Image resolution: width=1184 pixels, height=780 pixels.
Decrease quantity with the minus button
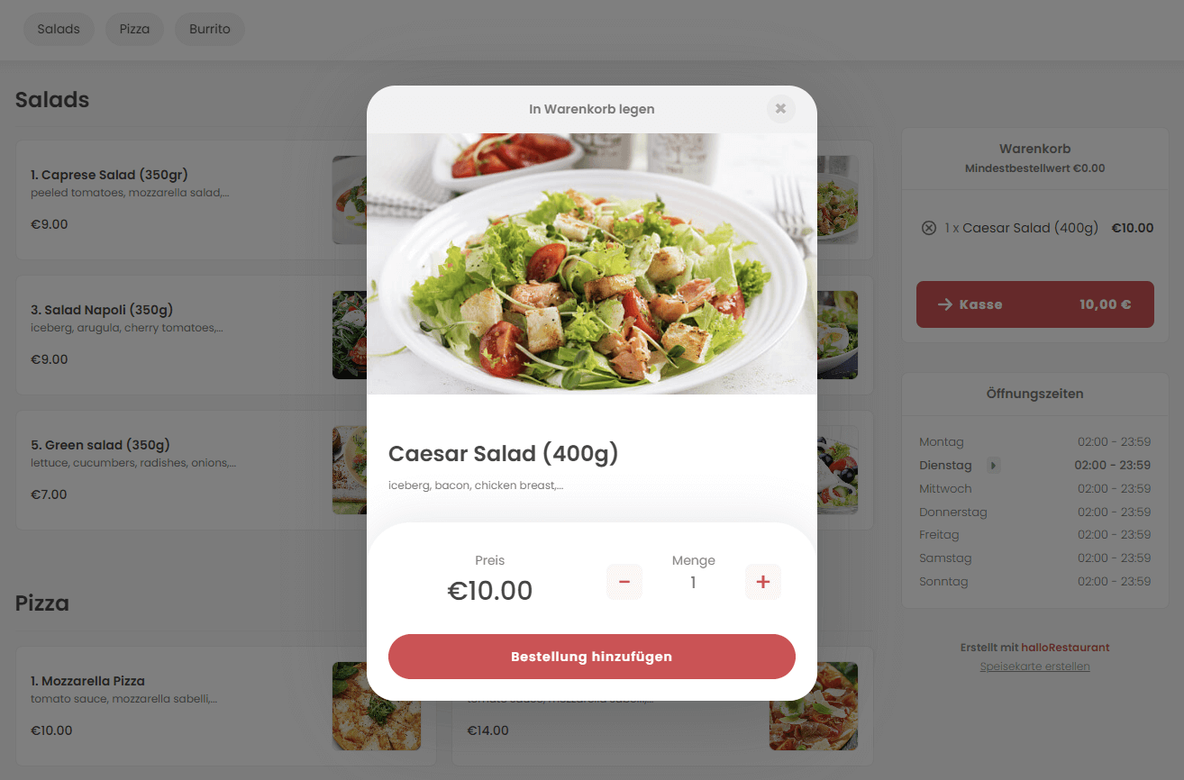624,582
